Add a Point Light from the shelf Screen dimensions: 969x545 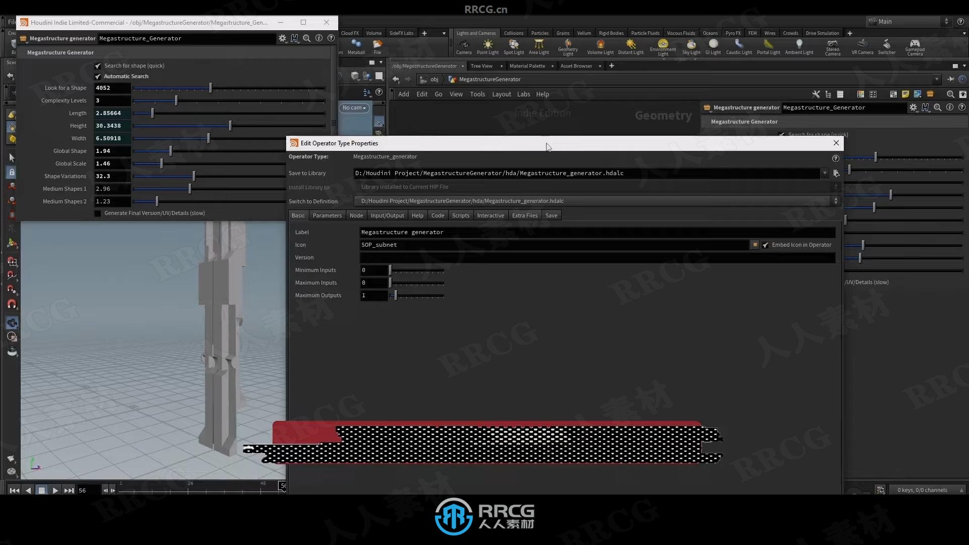click(488, 46)
